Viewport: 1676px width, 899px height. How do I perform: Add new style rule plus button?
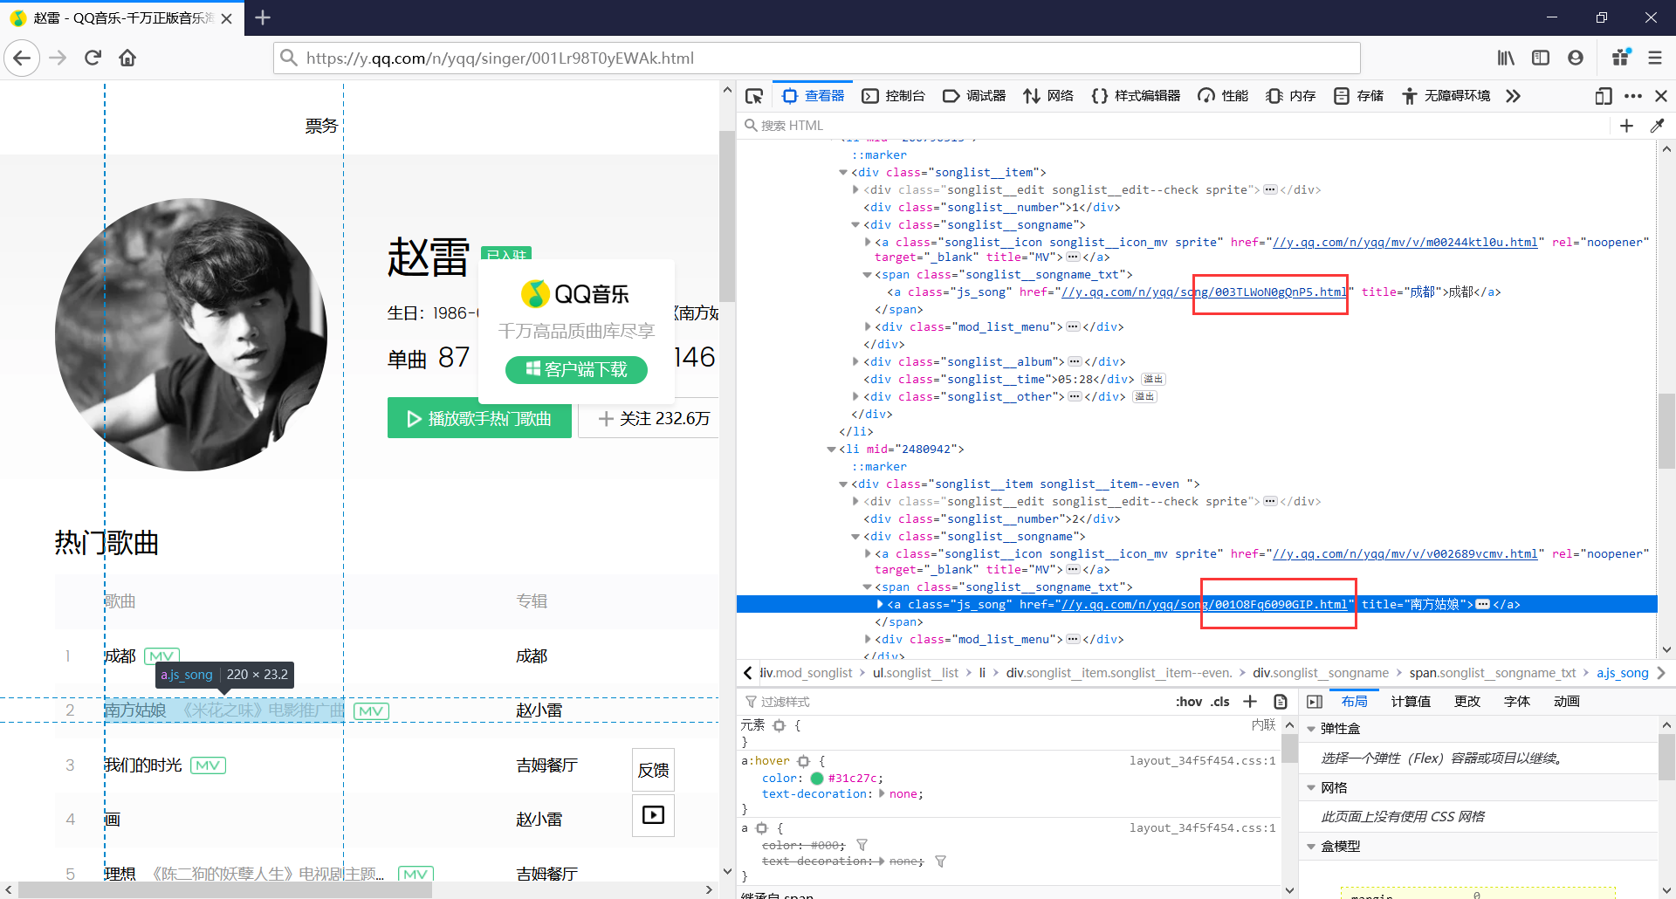[1250, 702]
